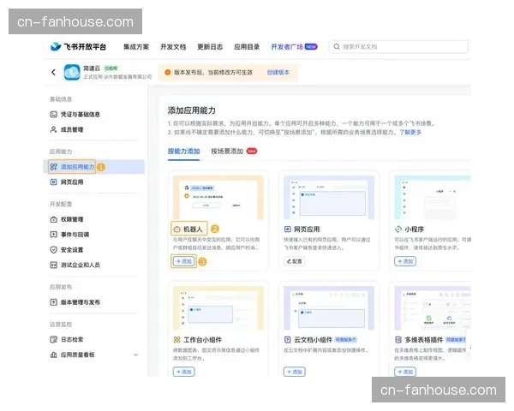
Task: Switch to the 按能力添加 tab
Action: (x=183, y=151)
